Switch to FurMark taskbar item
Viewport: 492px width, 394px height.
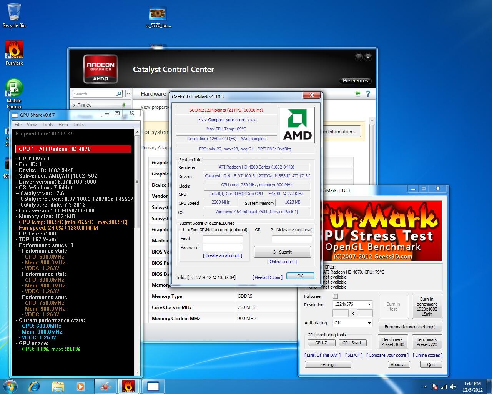[x=129, y=386]
